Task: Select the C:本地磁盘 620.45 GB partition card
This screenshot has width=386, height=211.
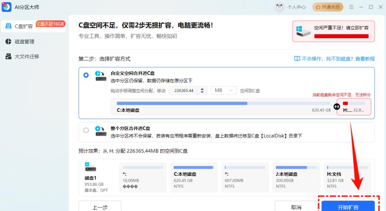Action: point(194,177)
